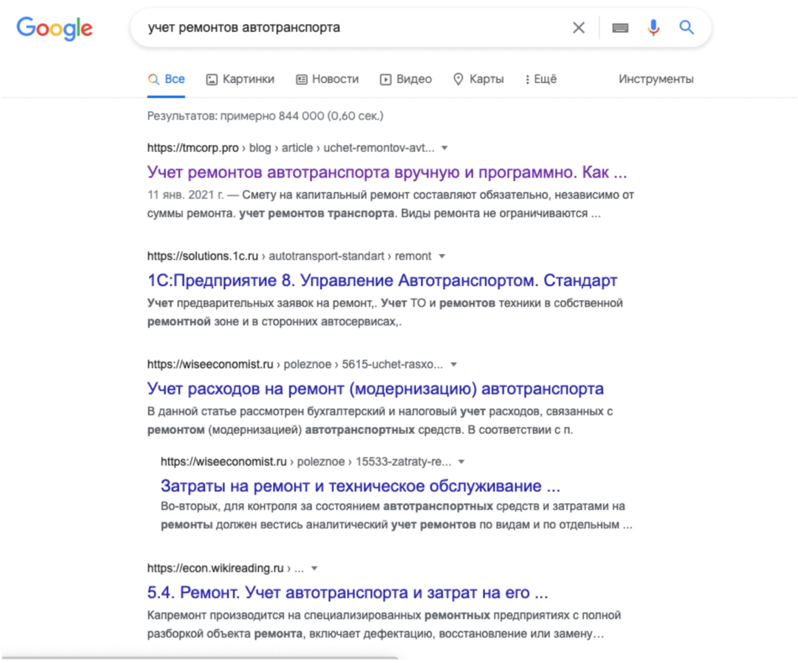Open the on-screen keyboard icon
Image resolution: width=798 pixels, height=663 pixels.
tap(620, 28)
